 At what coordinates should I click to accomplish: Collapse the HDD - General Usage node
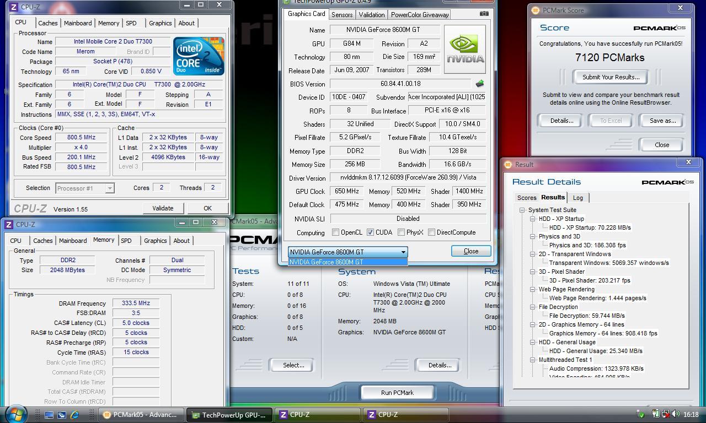pos(533,342)
